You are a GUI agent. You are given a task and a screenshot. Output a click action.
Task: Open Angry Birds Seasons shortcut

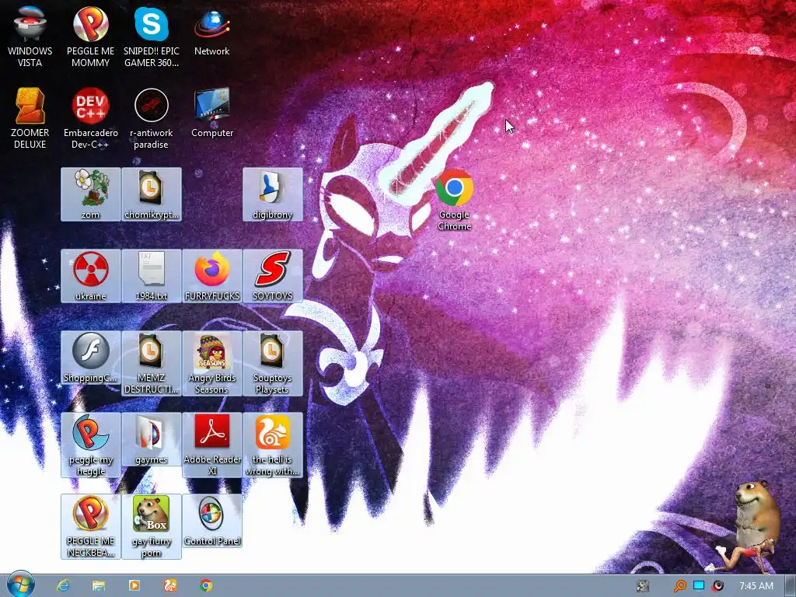coord(212,364)
